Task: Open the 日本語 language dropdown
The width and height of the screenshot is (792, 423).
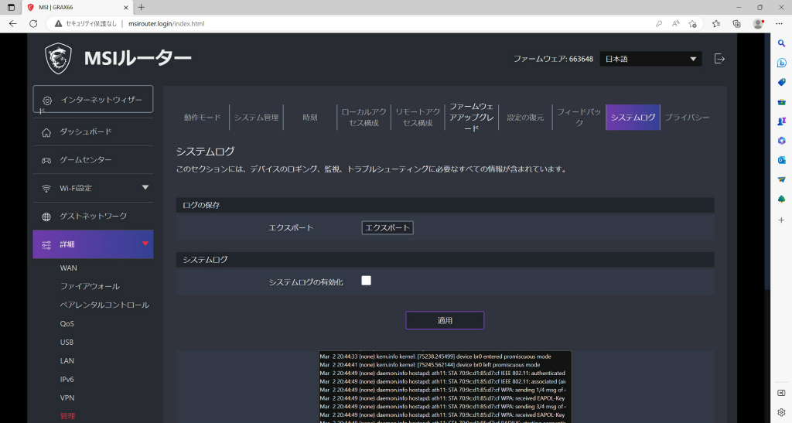Action: [650, 59]
